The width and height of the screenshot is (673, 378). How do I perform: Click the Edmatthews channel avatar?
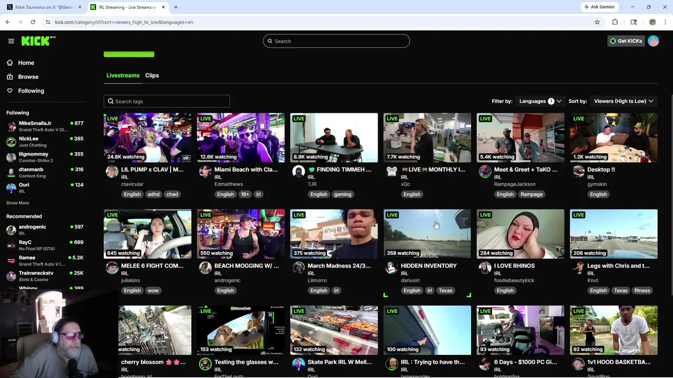click(205, 172)
